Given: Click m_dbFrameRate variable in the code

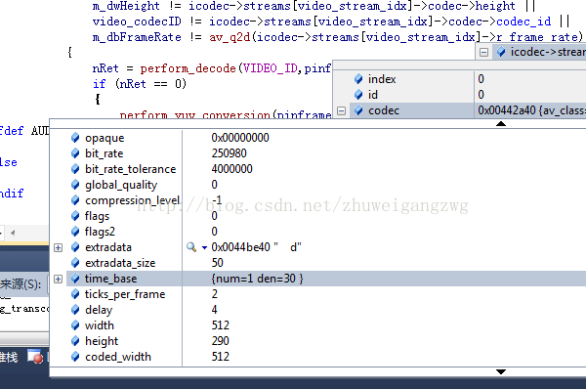Looking at the screenshot, I should coord(137,37).
